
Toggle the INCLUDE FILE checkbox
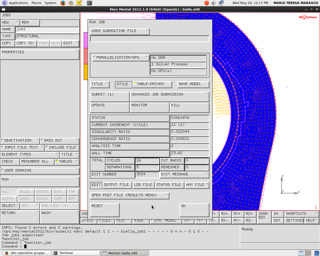coord(47,147)
